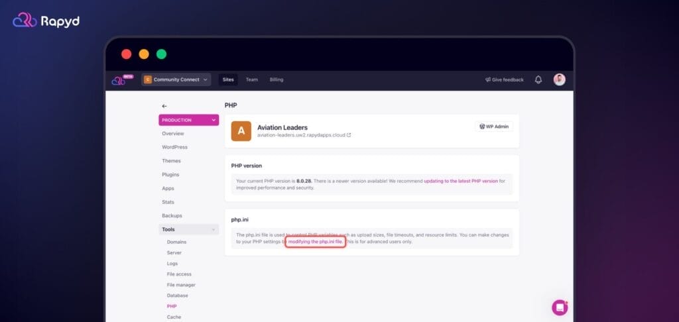Click the yellow window minimize dot

click(144, 54)
